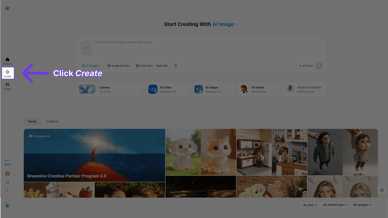The height and width of the screenshot is (218, 388).
Task: Click the sidebar menu lines icon
Action: 8,190
